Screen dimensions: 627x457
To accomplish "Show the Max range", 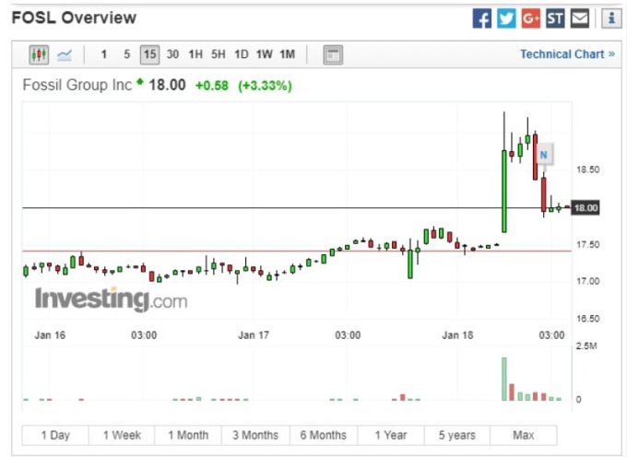I will [x=524, y=435].
